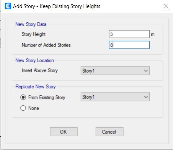Image resolution: width=173 pixels, height=150 pixels.
Task: Click the Cancel button
Action: [x=109, y=132]
